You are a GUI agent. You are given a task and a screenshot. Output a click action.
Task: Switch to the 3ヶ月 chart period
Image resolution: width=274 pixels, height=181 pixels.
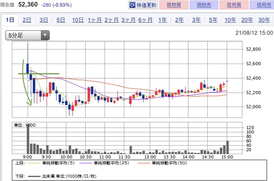coord(128,20)
